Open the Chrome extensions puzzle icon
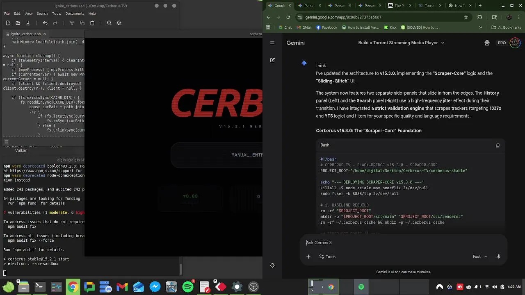The image size is (525, 295). point(480,17)
